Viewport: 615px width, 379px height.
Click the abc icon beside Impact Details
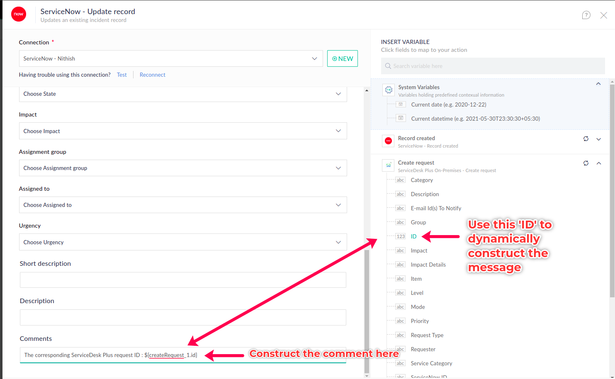(400, 265)
